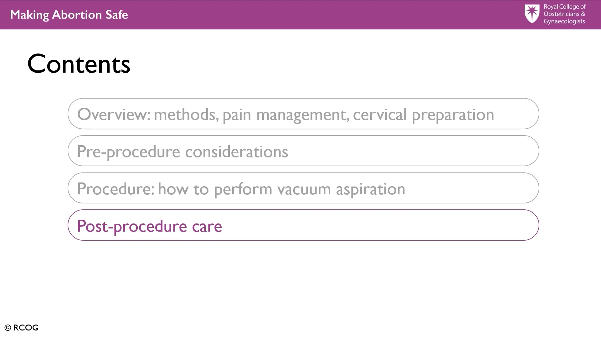Click the Contents slide heading
601x338 pixels.
click(79, 64)
